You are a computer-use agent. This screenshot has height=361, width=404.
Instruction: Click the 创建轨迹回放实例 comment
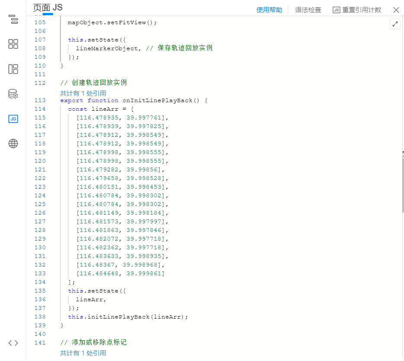(93, 83)
